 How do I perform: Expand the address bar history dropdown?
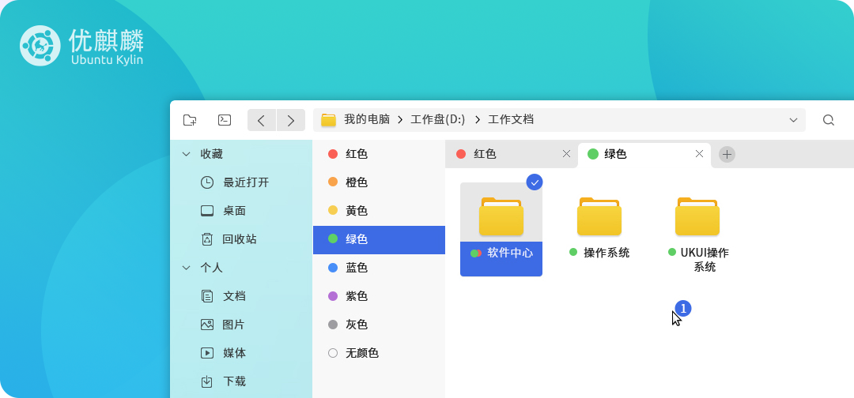[793, 120]
